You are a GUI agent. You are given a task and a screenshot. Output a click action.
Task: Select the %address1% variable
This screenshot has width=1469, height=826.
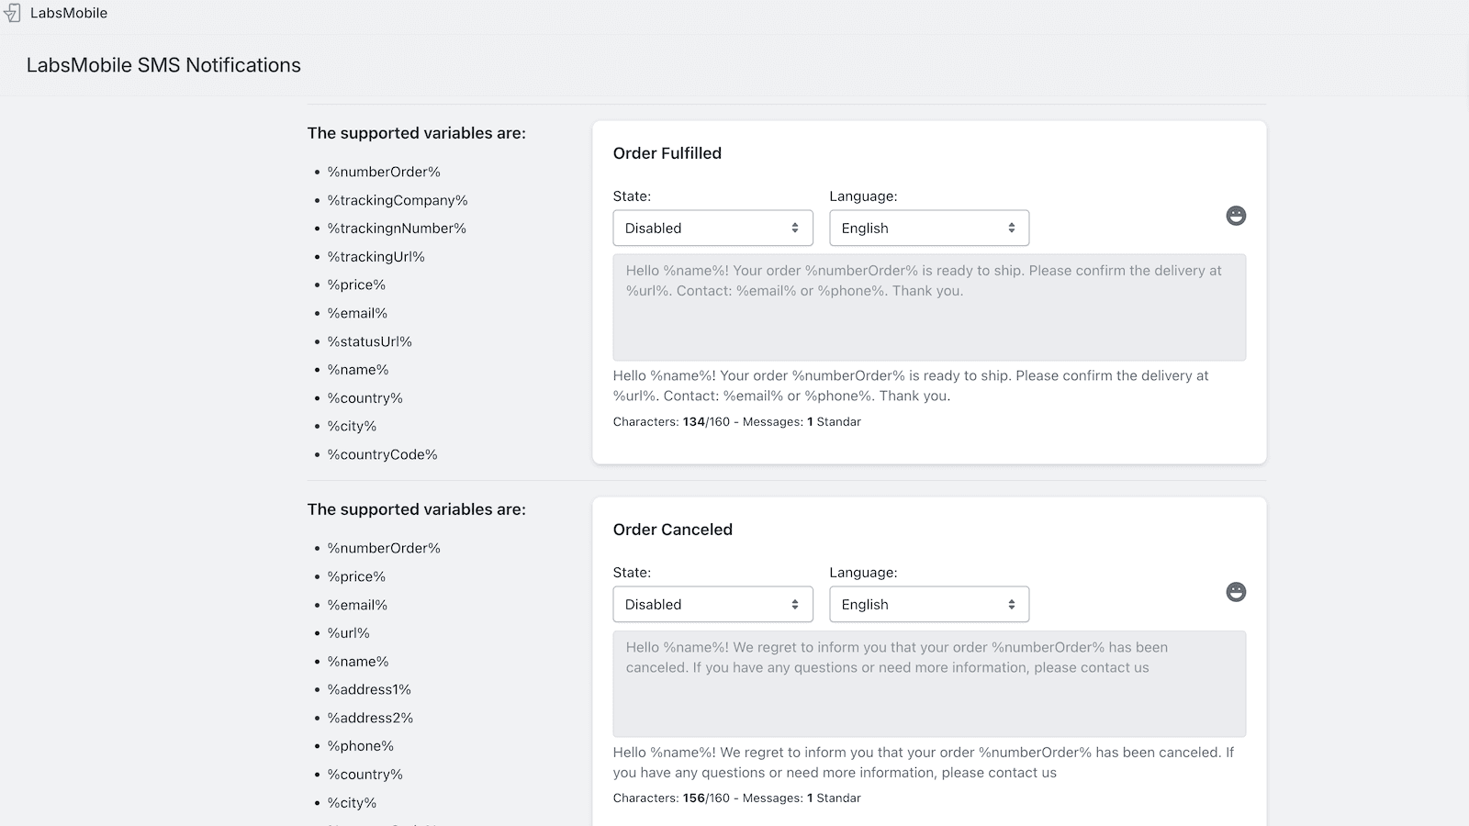(369, 689)
